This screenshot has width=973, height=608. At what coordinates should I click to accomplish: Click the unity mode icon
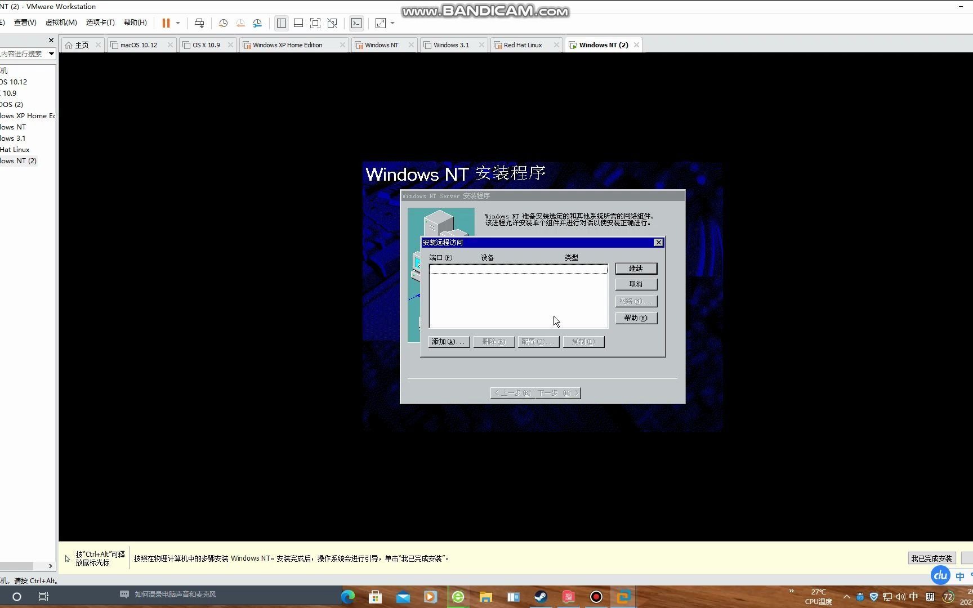coord(332,23)
